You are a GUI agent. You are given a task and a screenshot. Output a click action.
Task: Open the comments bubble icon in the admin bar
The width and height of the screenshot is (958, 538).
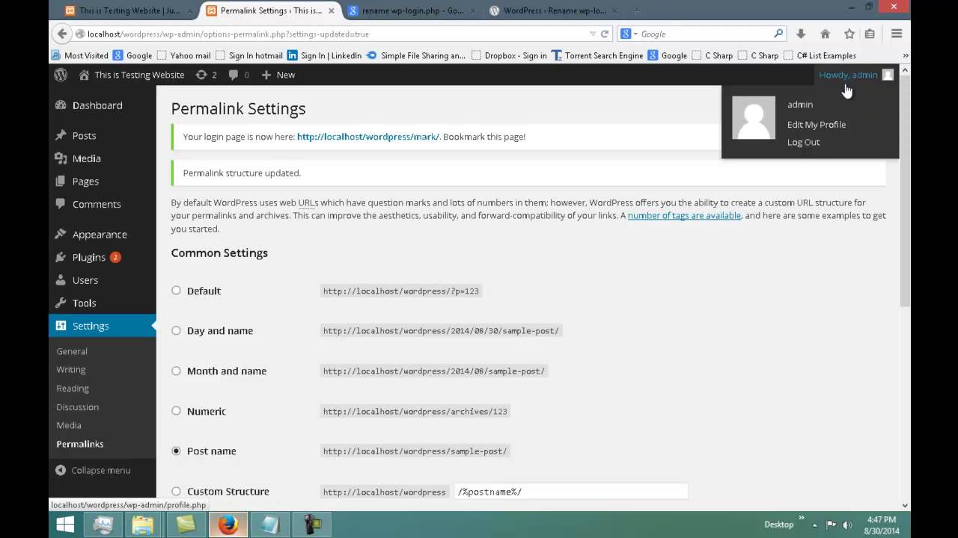coord(239,75)
